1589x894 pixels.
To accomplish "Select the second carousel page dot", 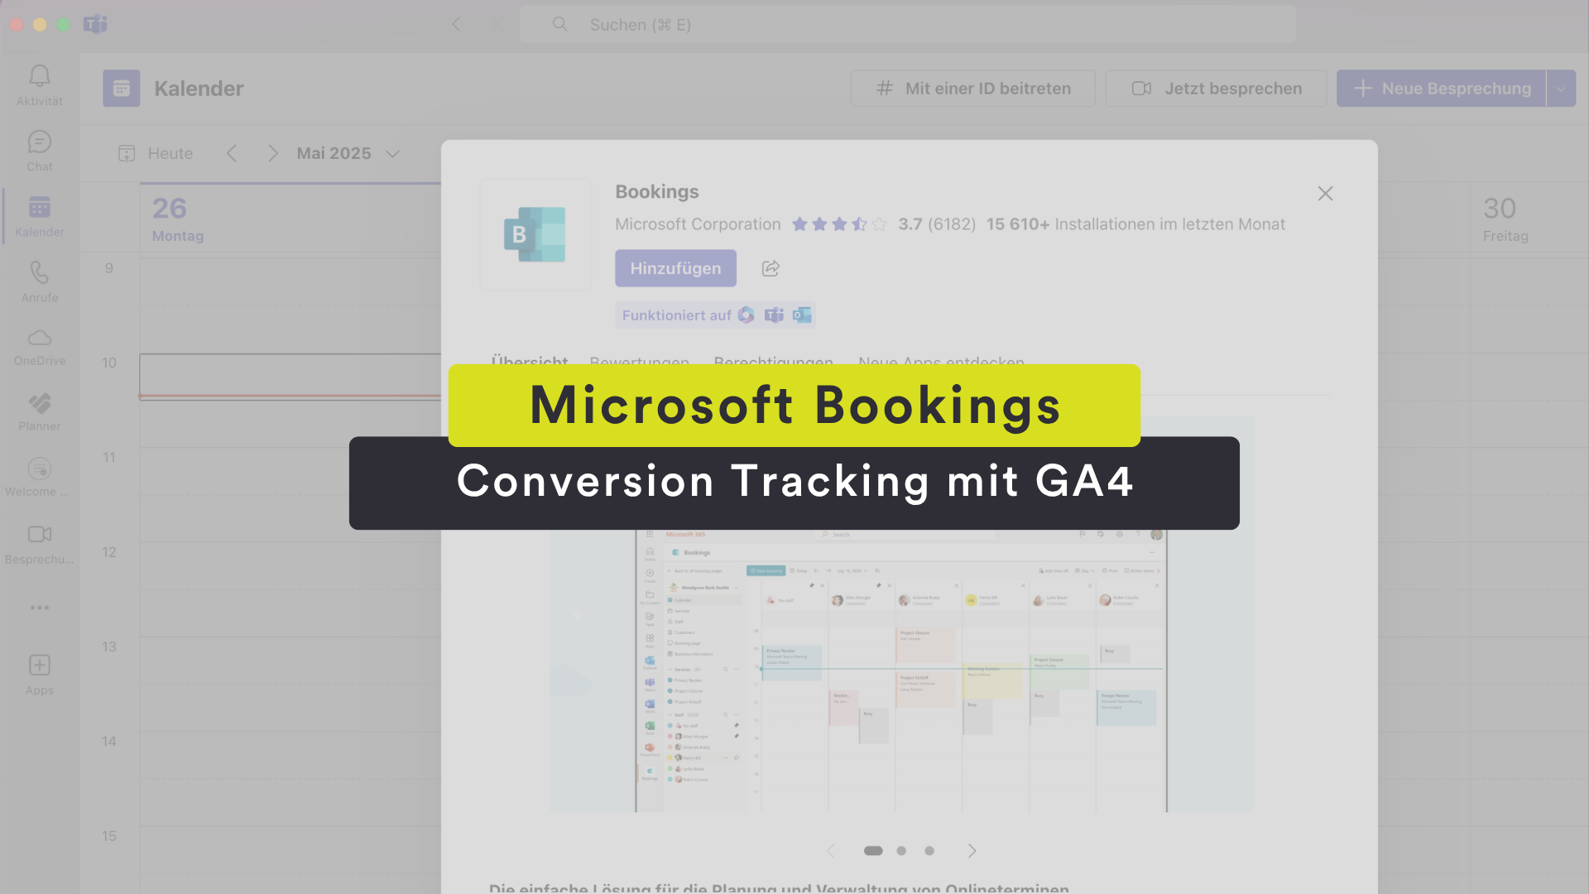I will pyautogui.click(x=901, y=851).
